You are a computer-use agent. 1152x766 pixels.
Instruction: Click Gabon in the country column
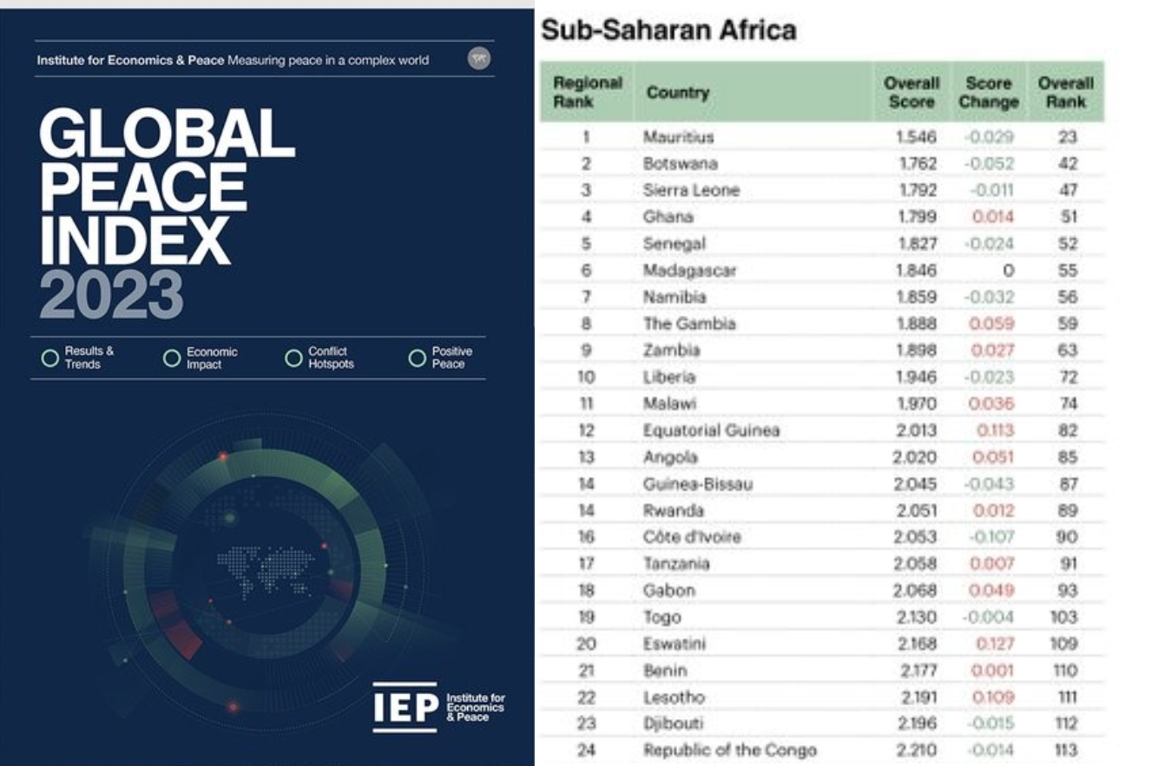tap(668, 591)
